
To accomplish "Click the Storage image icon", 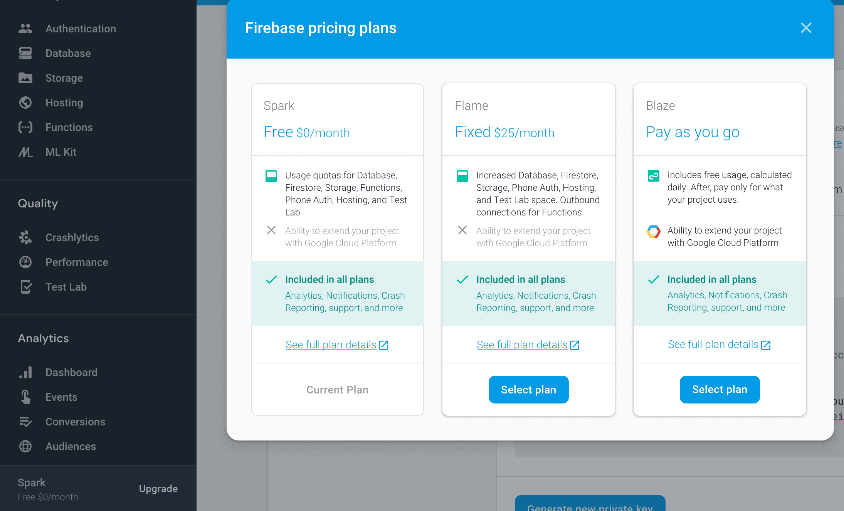I will coord(25,78).
